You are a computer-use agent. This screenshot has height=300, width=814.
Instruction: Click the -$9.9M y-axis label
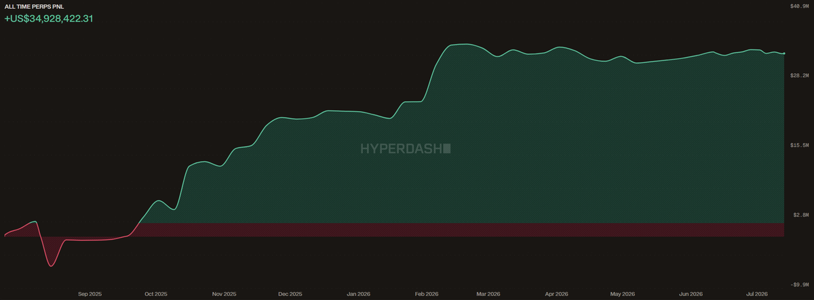click(800, 285)
